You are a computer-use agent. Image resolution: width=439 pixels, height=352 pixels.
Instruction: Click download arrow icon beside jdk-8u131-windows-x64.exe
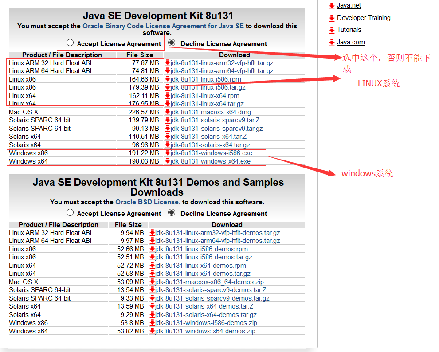click(x=168, y=161)
